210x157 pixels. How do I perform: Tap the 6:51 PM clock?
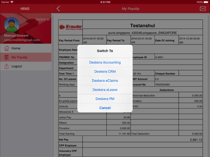pyautogui.click(x=105, y=2)
